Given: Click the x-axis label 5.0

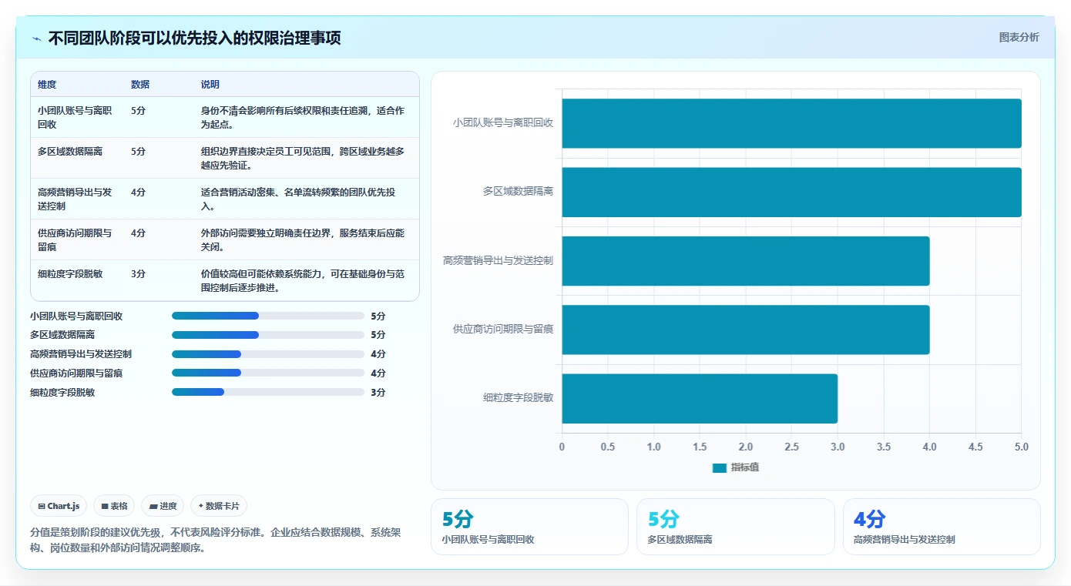Looking at the screenshot, I should point(1021,447).
